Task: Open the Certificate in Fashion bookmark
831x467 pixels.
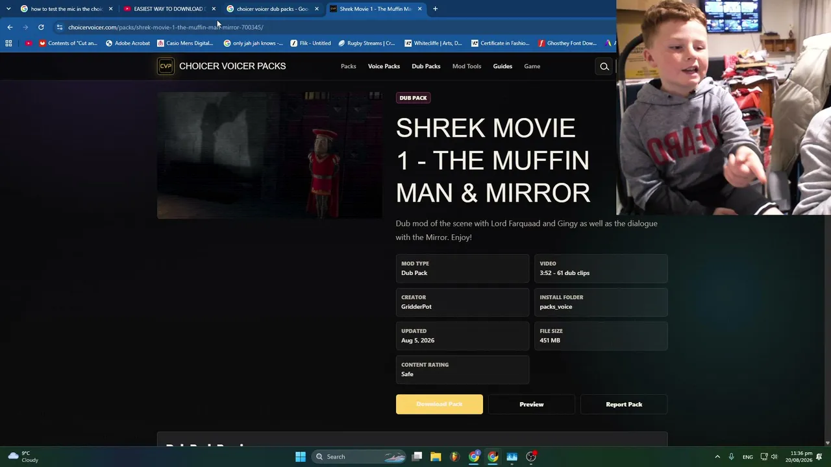Action: tap(501, 43)
